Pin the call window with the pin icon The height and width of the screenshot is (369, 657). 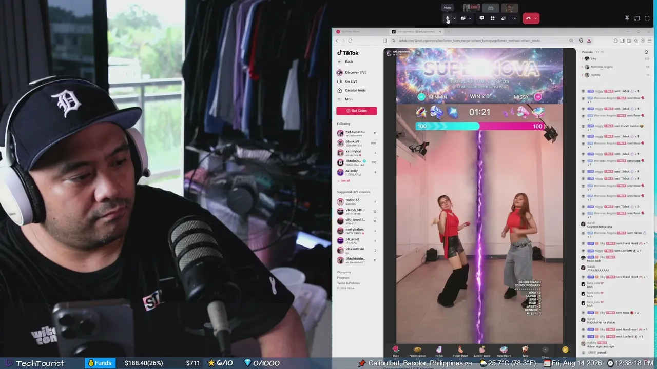pyautogui.click(x=627, y=18)
